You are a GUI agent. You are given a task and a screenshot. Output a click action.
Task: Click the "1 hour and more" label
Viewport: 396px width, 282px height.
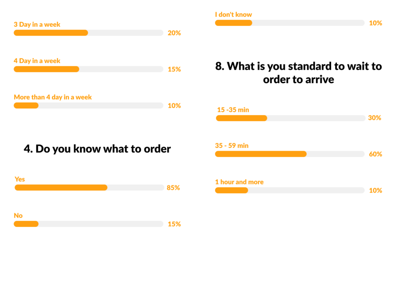click(239, 182)
